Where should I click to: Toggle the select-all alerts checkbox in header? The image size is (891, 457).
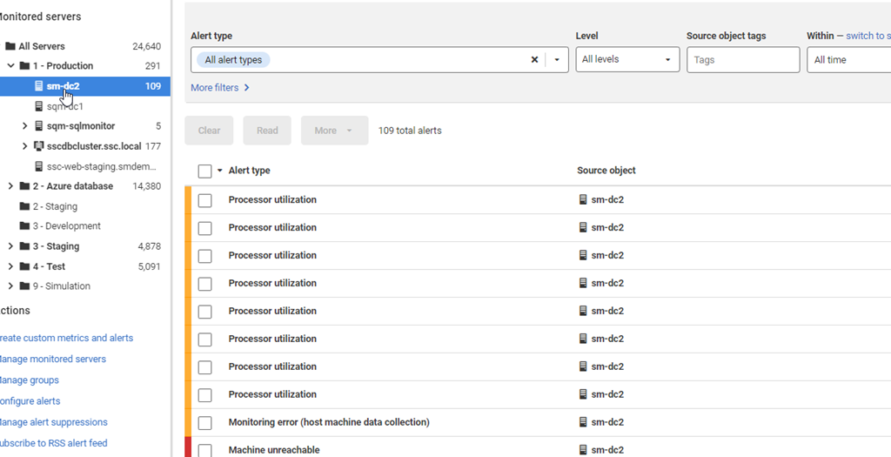tap(205, 171)
